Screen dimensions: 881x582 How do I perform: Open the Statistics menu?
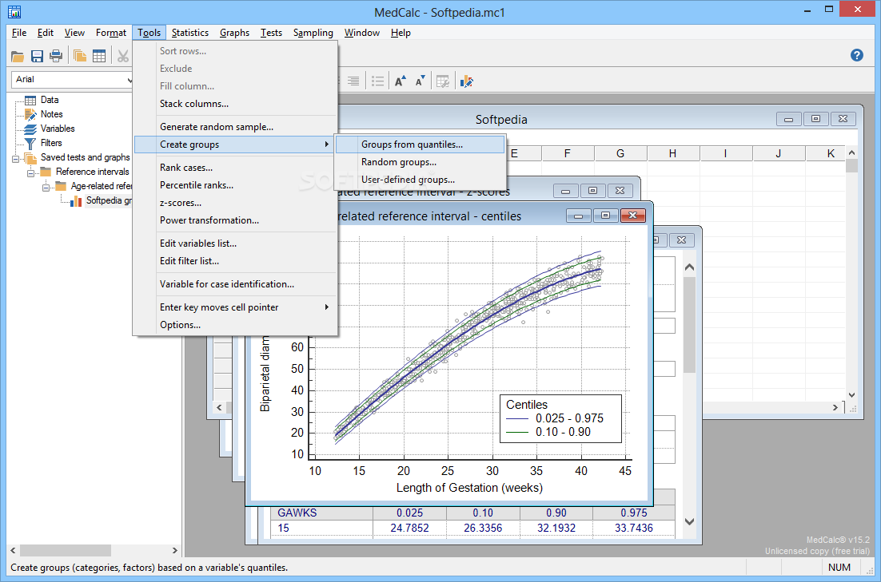pyautogui.click(x=190, y=33)
